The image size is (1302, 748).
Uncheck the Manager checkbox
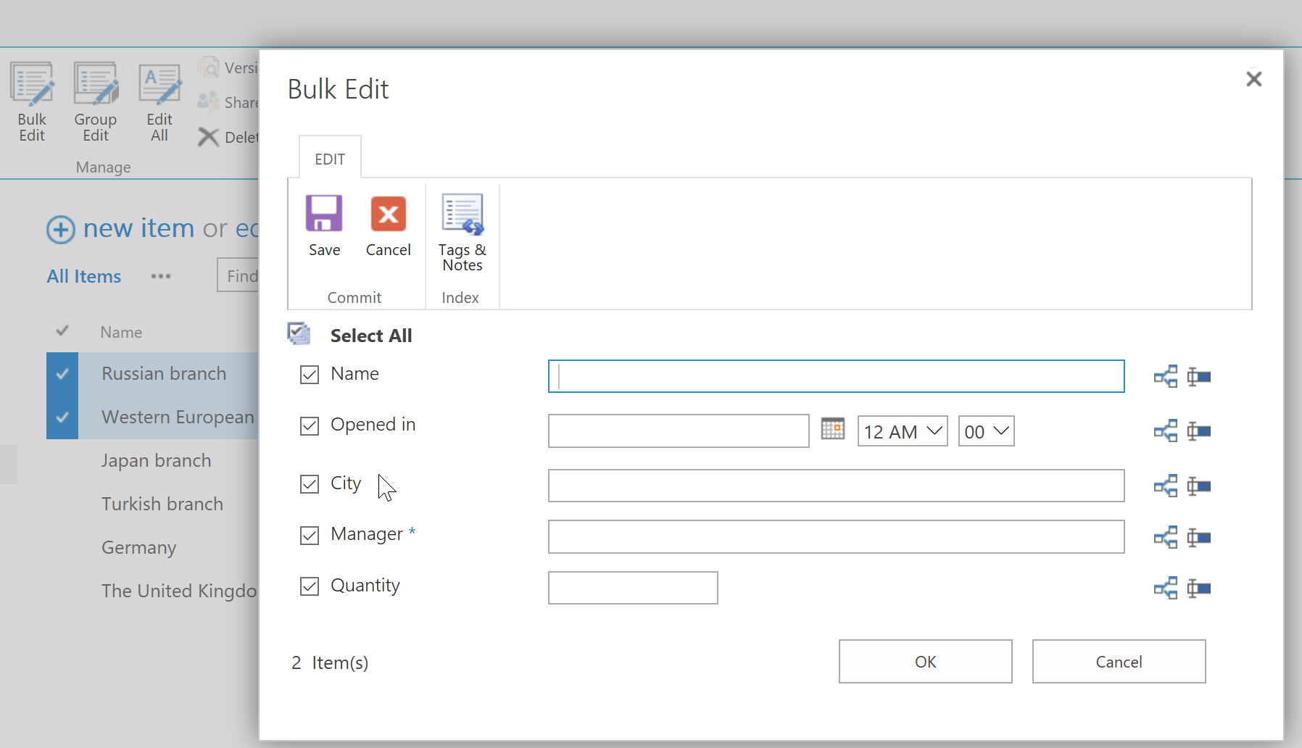[x=310, y=536]
